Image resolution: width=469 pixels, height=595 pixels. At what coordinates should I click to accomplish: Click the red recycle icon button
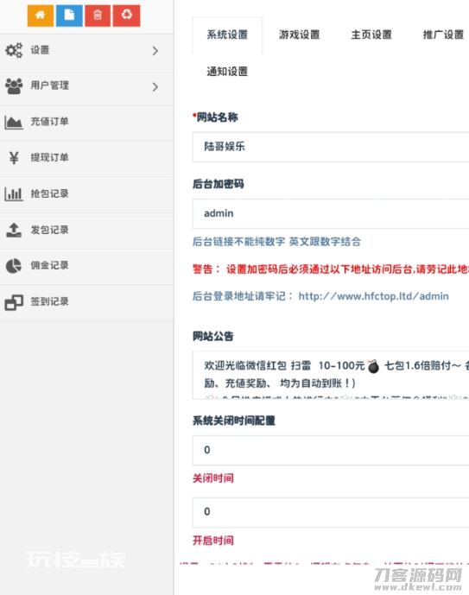[x=126, y=16]
